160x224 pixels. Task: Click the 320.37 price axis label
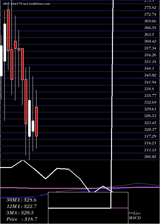(x=150, y=130)
